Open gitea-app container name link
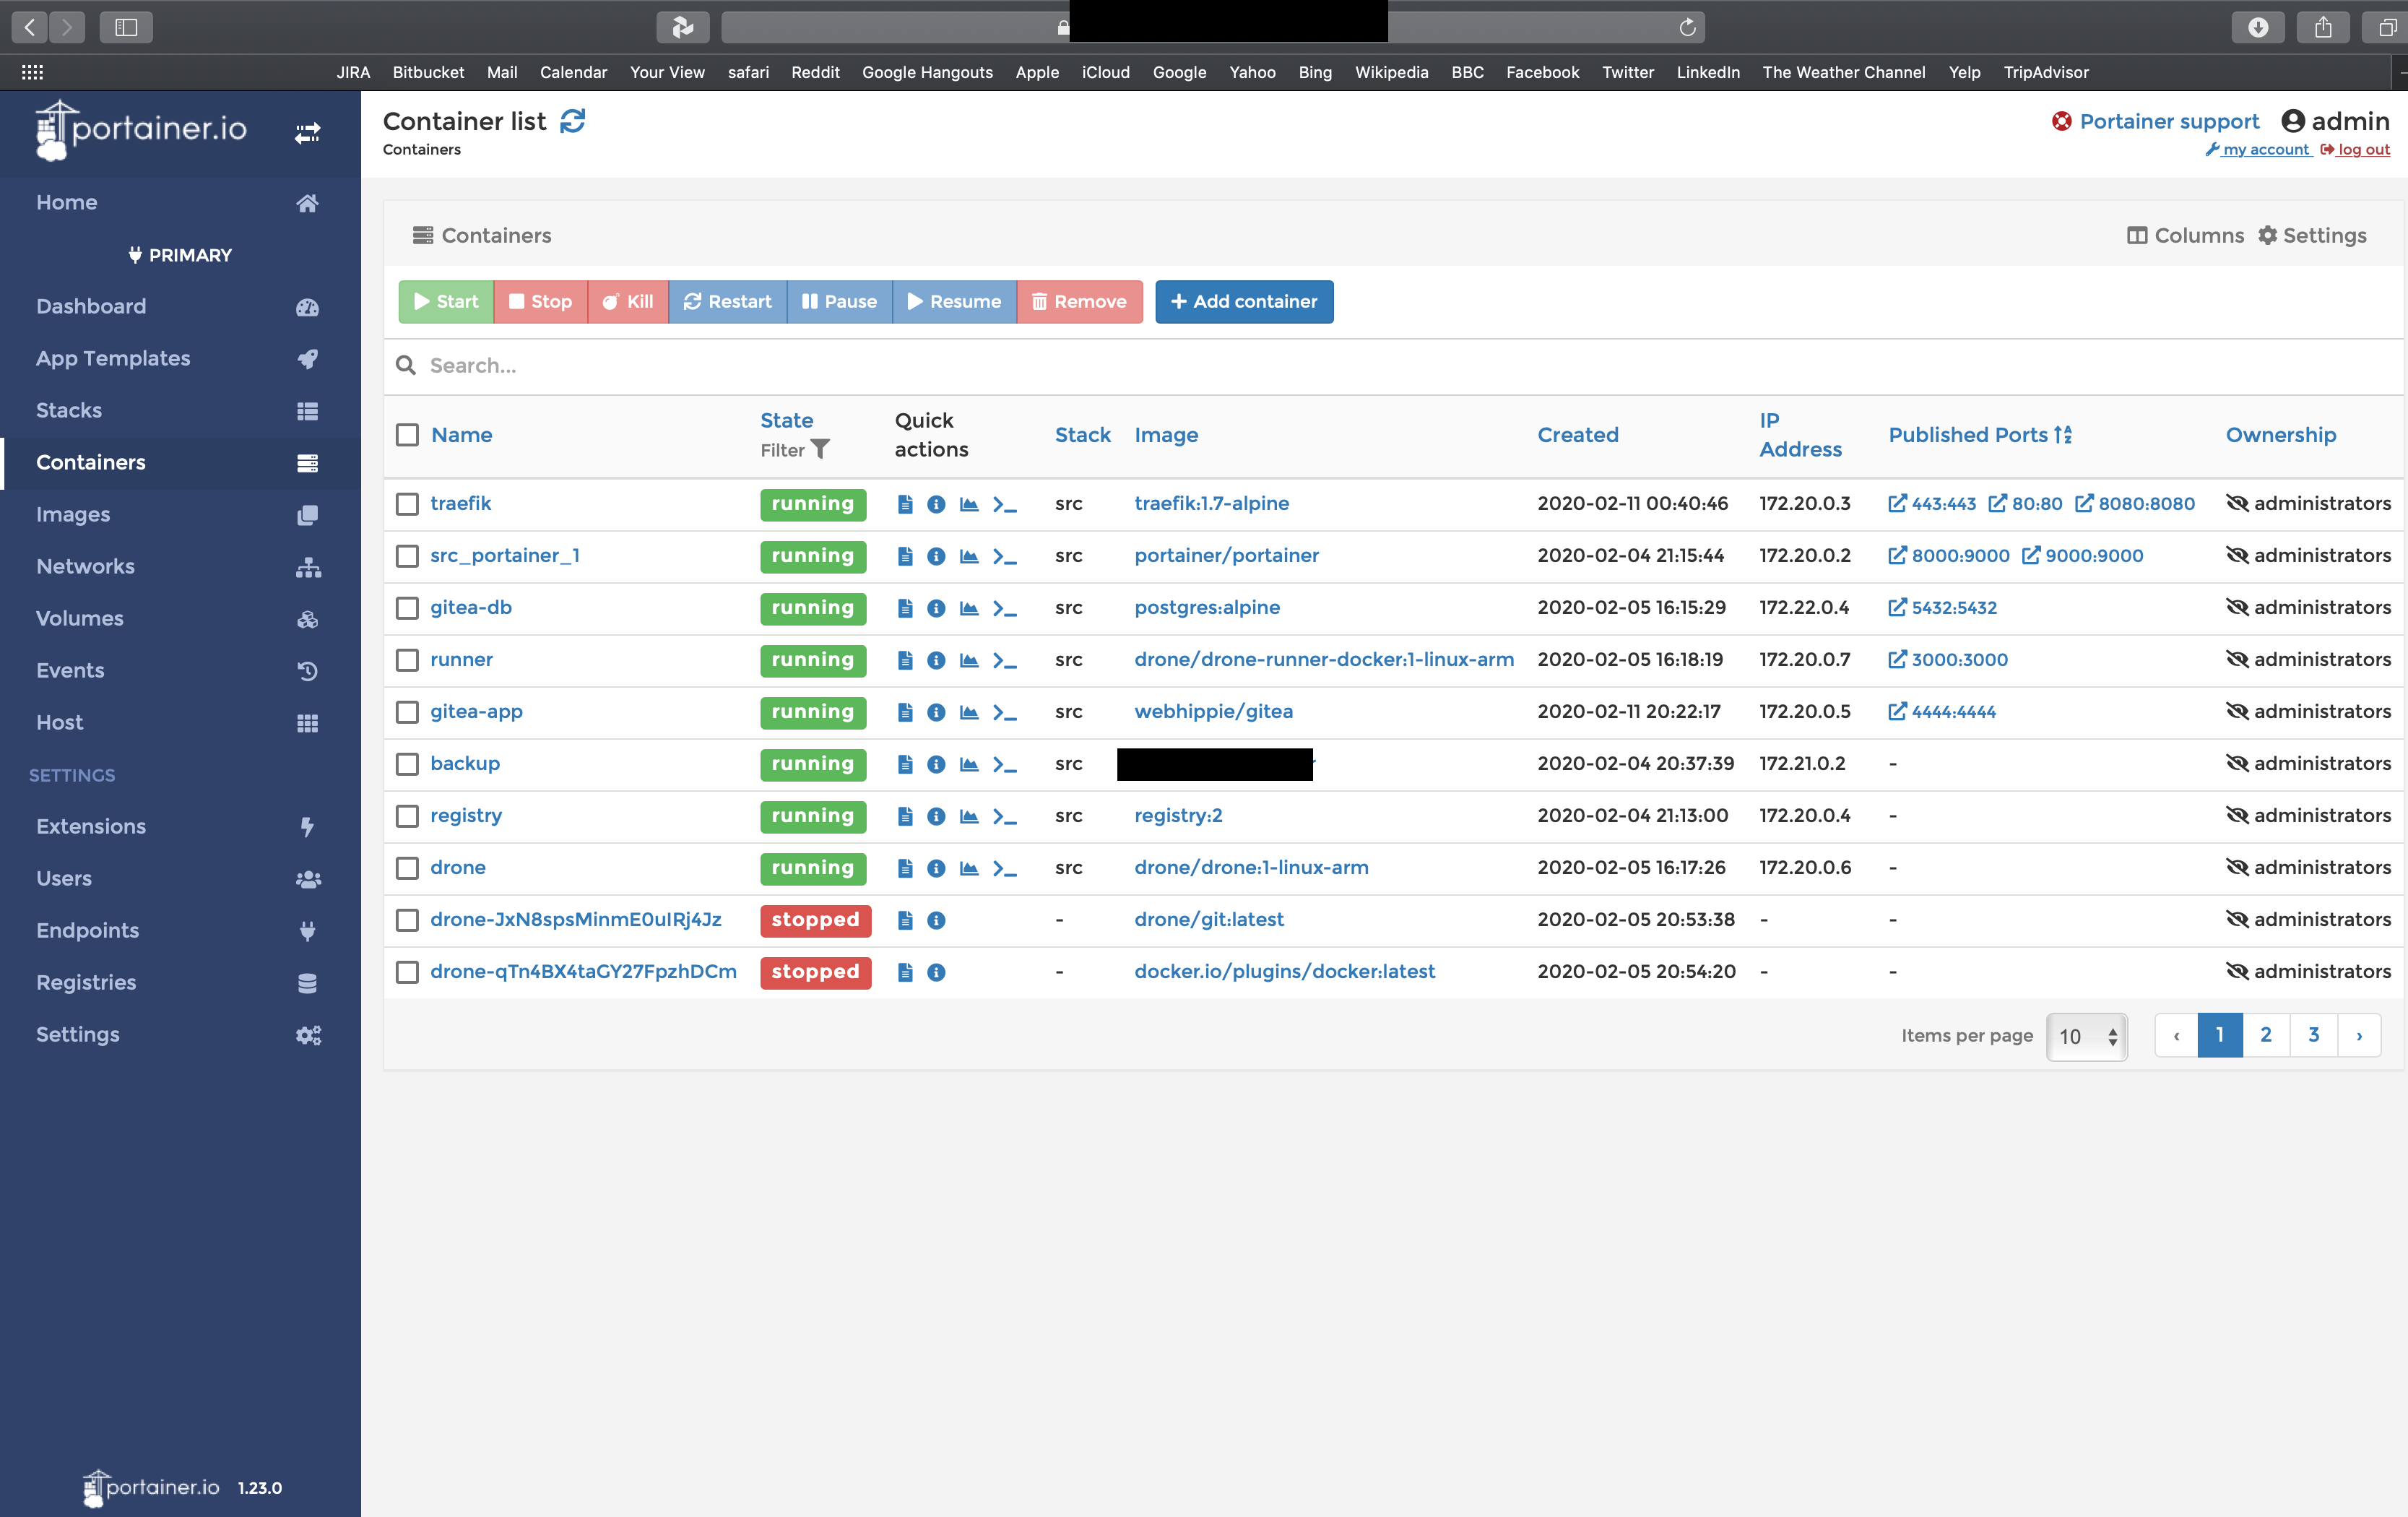 point(476,712)
